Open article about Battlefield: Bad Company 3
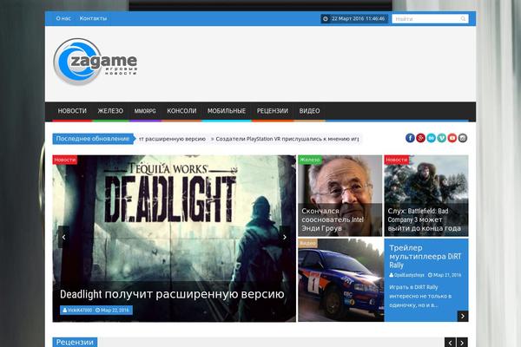Screen dimensions: 521x347 pyautogui.click(x=425, y=219)
